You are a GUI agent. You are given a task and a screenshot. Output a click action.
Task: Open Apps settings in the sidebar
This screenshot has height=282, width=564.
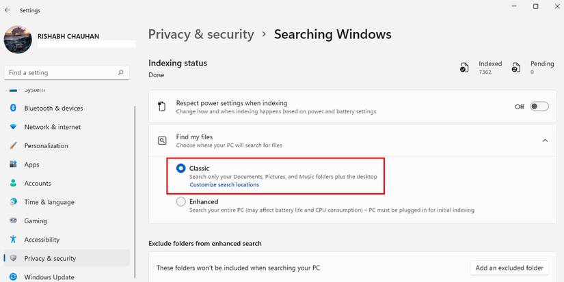(31, 165)
